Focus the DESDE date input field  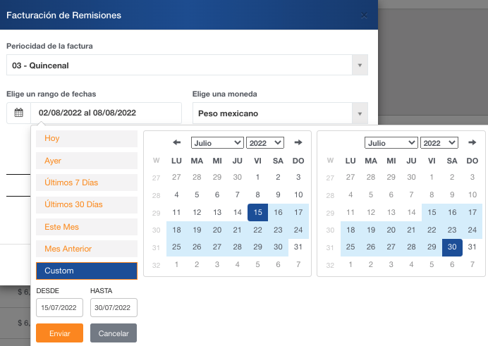[60, 308]
